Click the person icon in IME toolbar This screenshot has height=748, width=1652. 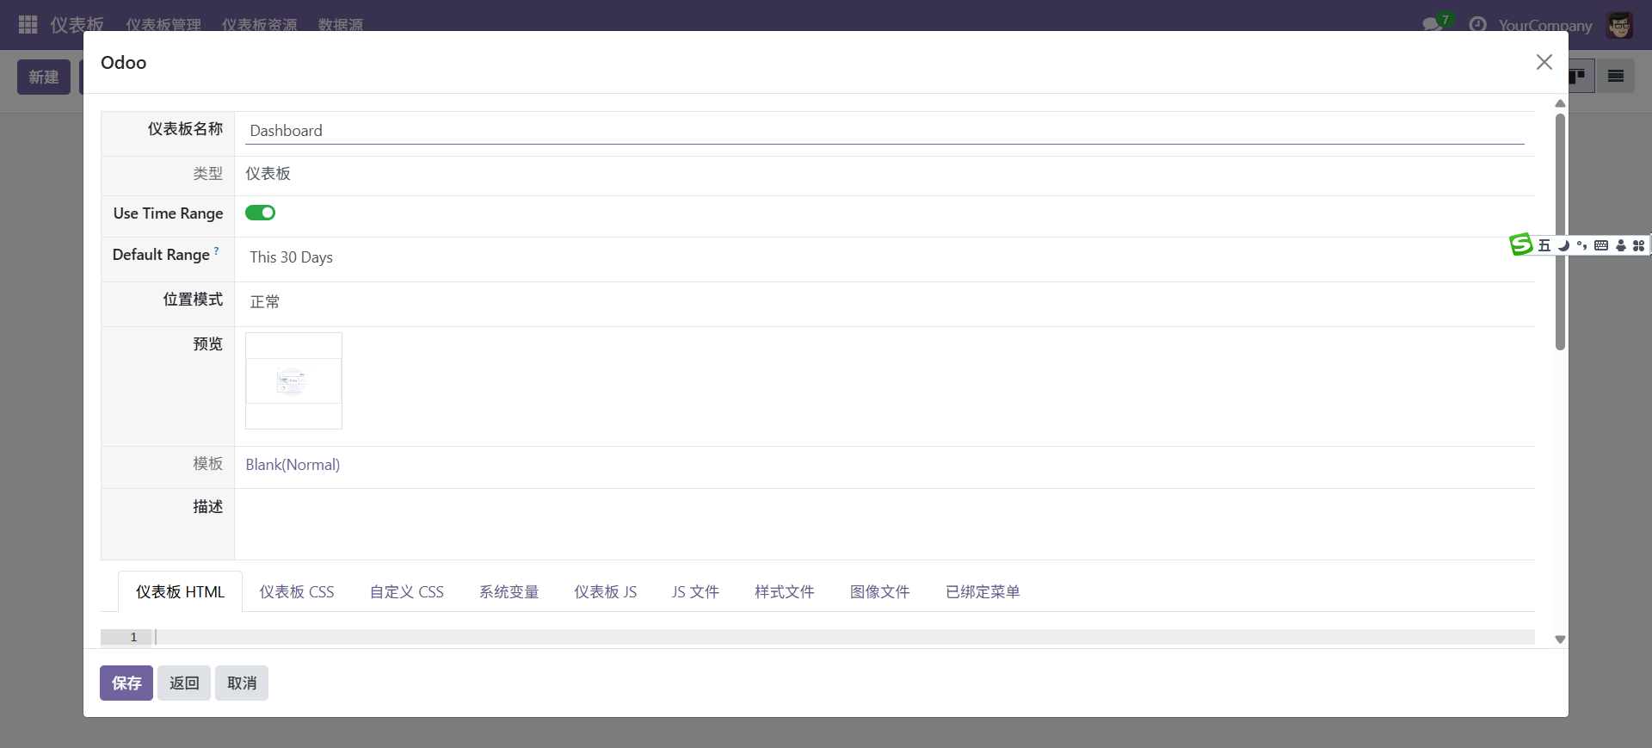point(1620,245)
